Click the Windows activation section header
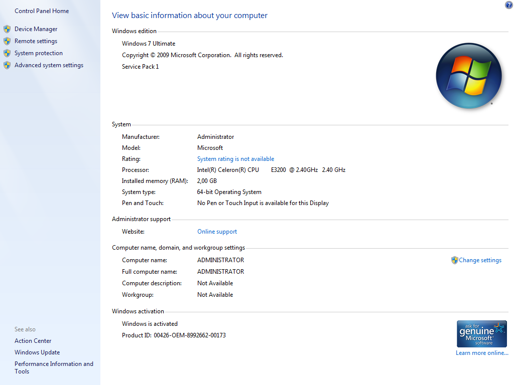The width and height of the screenshot is (514, 385). tap(138, 311)
